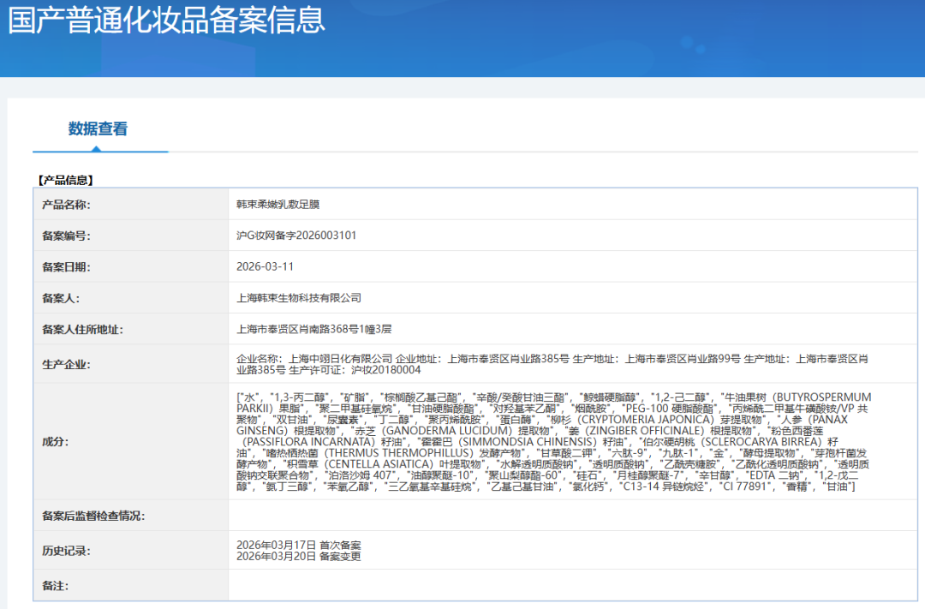
Task: Select the filing number 沪G妆网备字2026003101
Action: tap(296, 236)
